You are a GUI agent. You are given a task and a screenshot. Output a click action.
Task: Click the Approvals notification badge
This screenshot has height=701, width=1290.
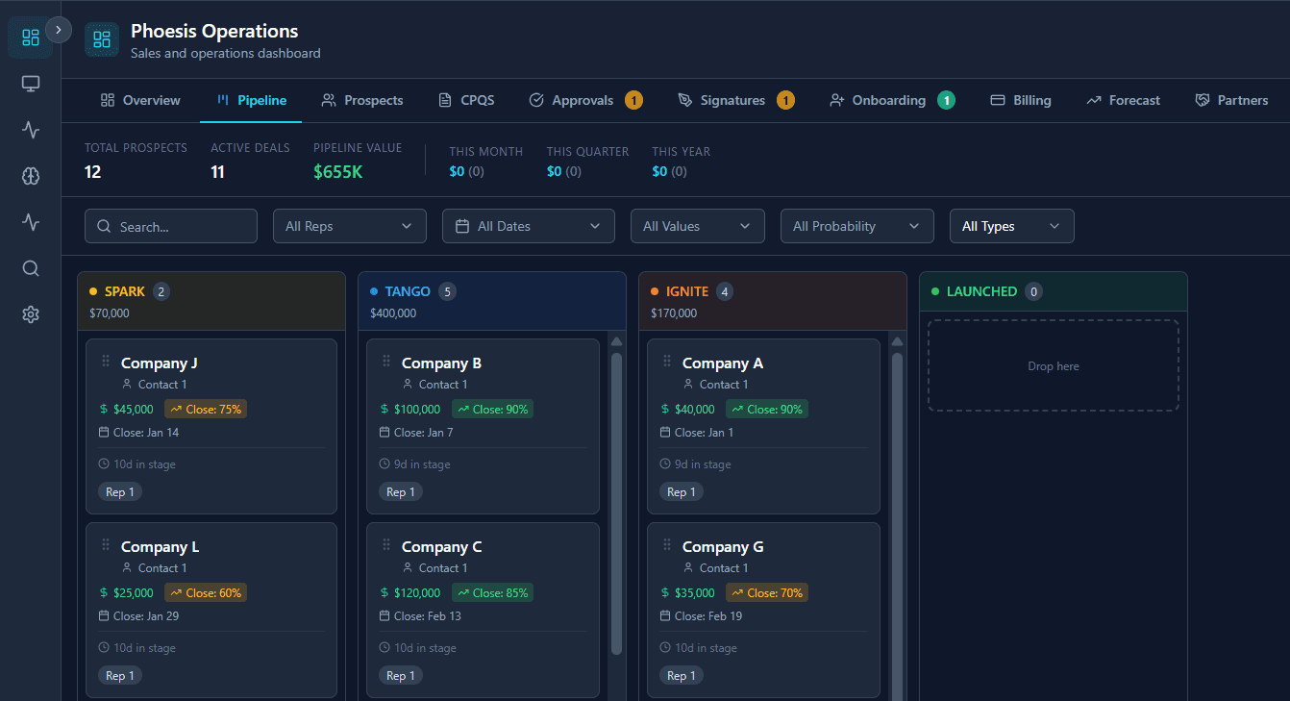click(x=633, y=100)
